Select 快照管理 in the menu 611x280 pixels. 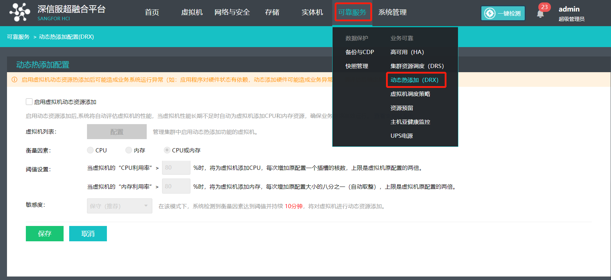[x=357, y=66]
